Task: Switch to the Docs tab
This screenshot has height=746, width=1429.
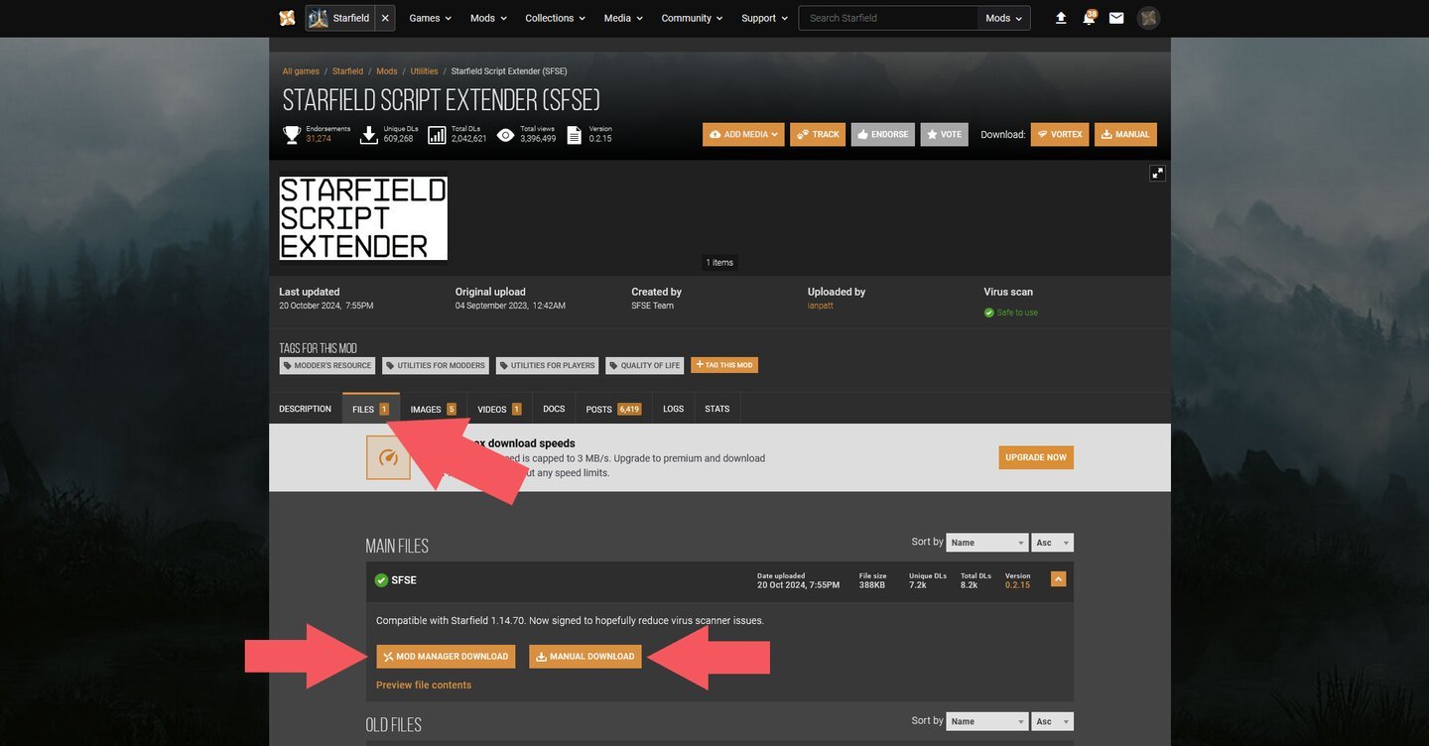Action: tap(554, 409)
